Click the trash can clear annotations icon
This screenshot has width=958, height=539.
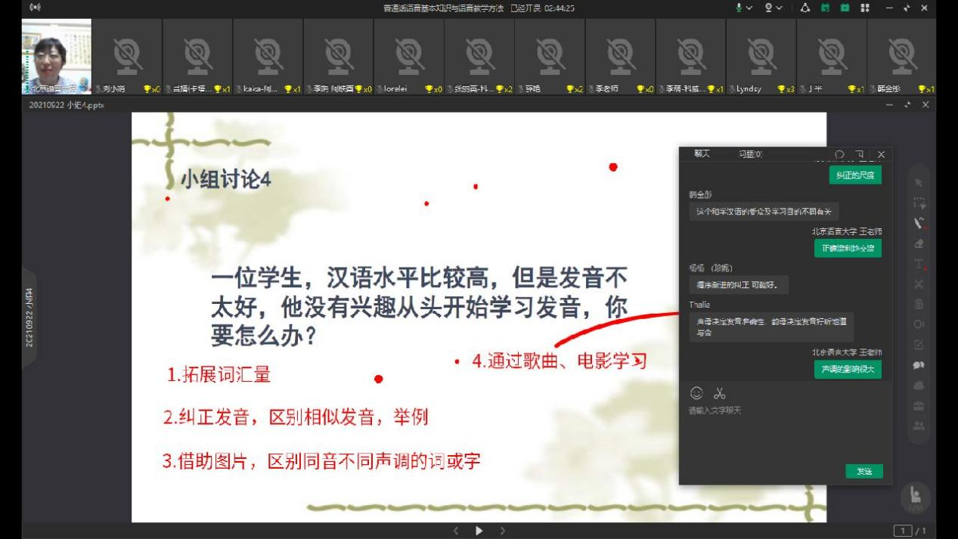[x=919, y=305]
